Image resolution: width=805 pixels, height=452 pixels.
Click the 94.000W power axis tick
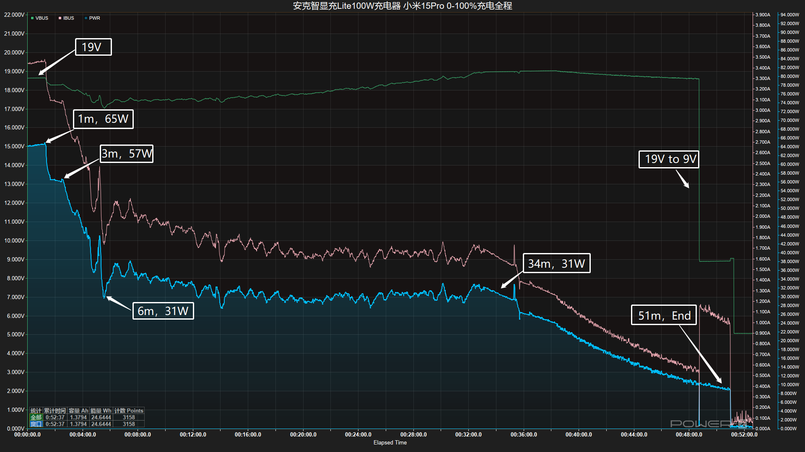[790, 15]
